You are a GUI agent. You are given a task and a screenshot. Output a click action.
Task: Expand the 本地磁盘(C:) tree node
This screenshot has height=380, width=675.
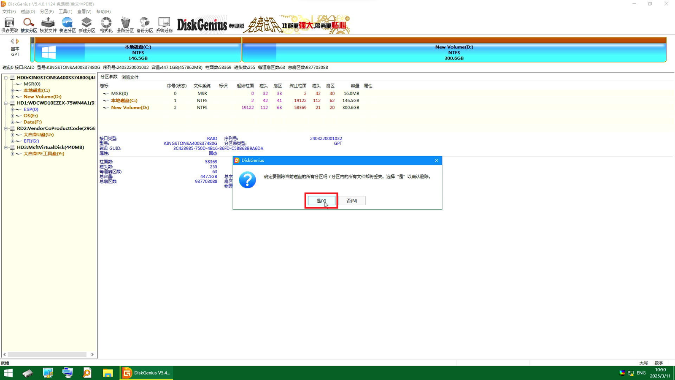coord(13,90)
